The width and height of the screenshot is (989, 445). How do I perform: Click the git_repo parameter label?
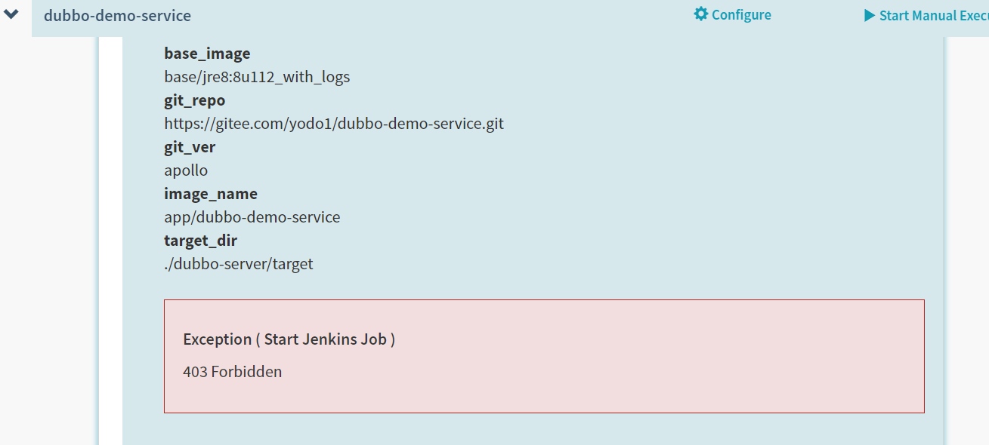(194, 100)
